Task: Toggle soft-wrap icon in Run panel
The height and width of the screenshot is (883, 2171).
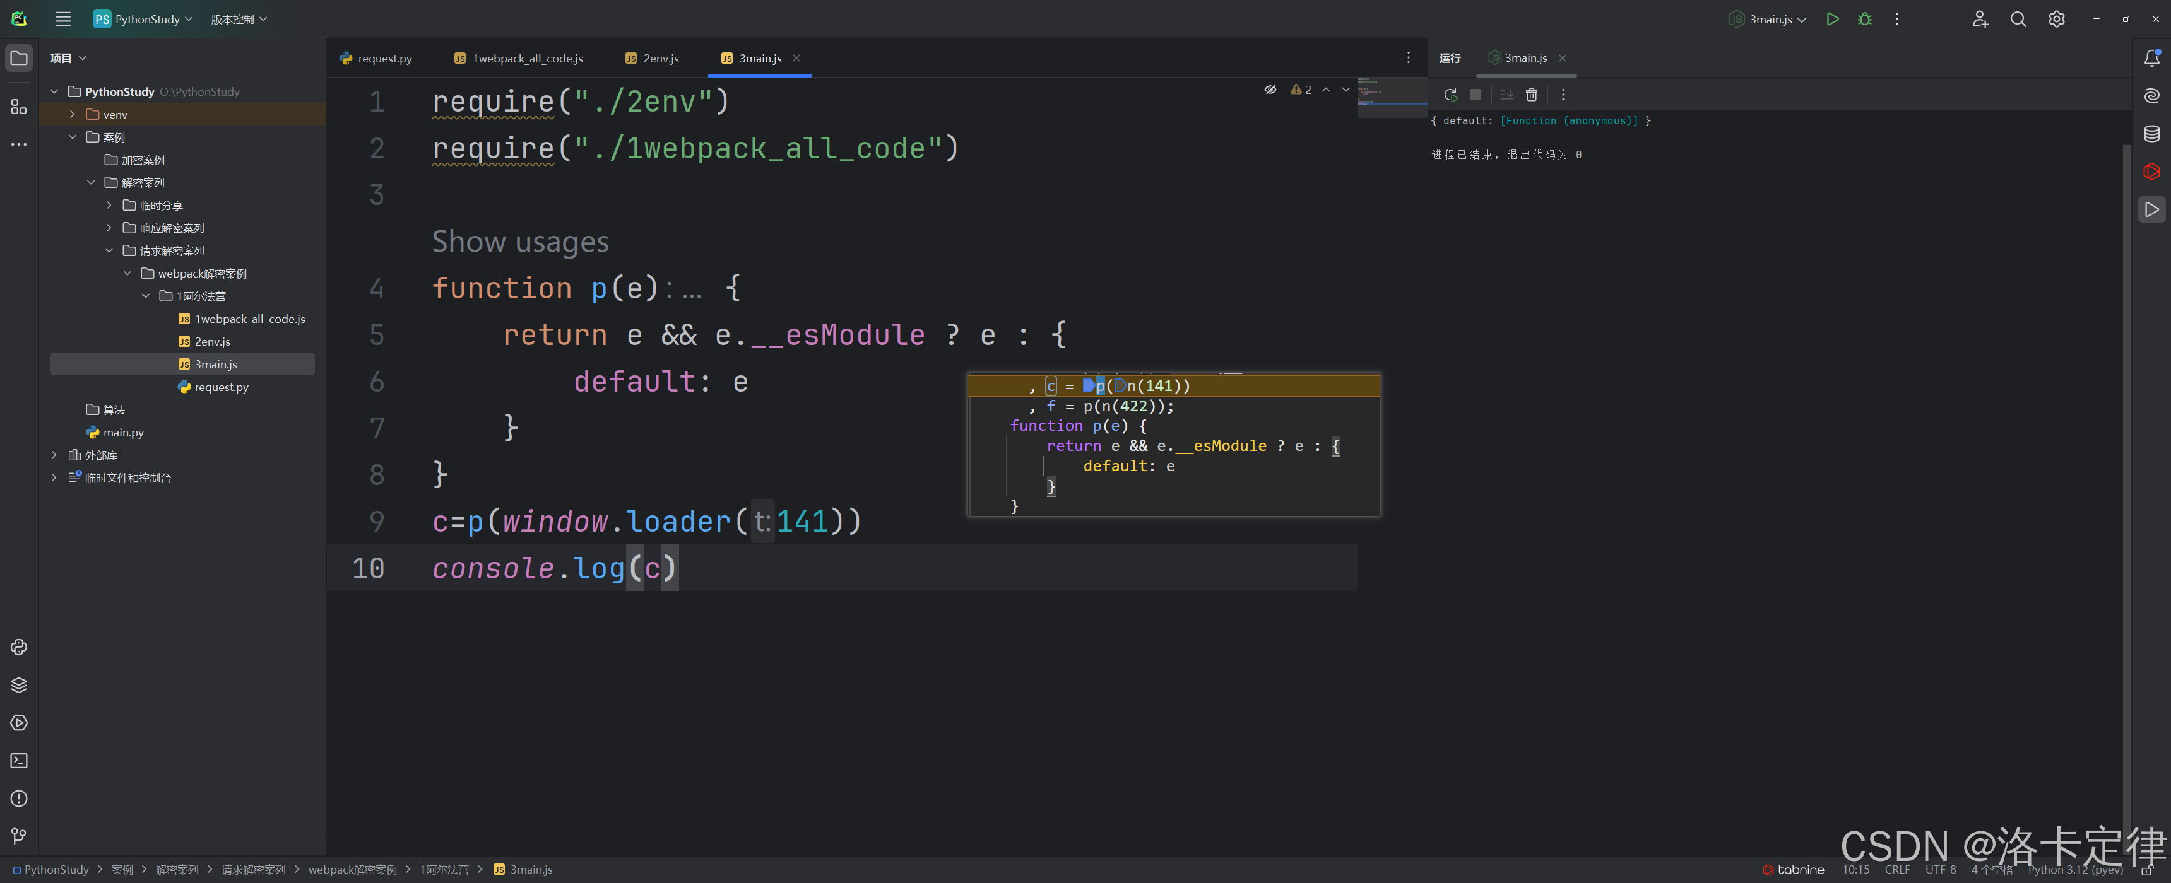Action: [1506, 95]
